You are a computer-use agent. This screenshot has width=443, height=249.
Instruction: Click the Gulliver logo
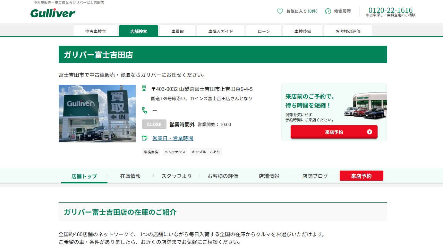(53, 13)
